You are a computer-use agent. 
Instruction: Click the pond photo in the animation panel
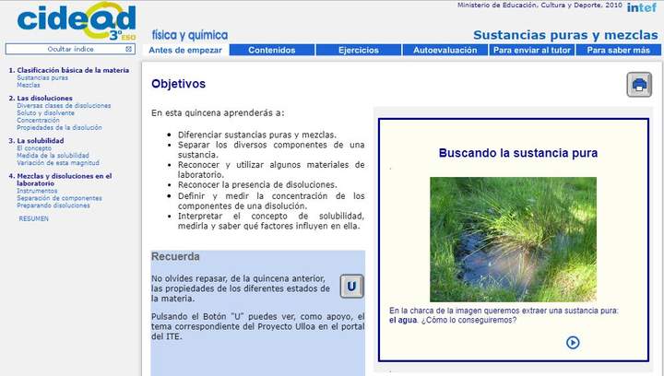514,240
